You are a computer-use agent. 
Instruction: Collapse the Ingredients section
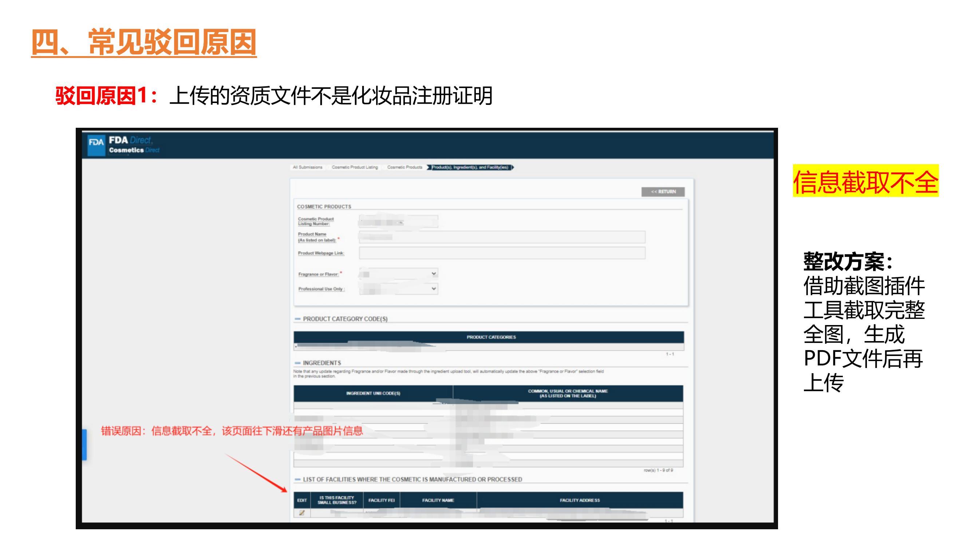pos(298,363)
